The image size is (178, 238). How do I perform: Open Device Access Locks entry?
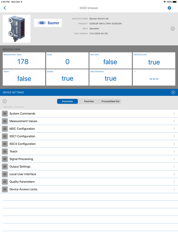89,189
